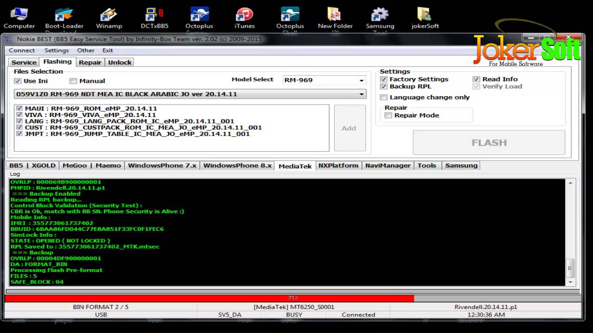This screenshot has height=333, width=593.
Task: Click the BUSY status bar cell
Action: click(294, 314)
